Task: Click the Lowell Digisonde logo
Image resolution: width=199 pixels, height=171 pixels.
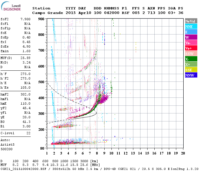Action: tap(11, 6)
